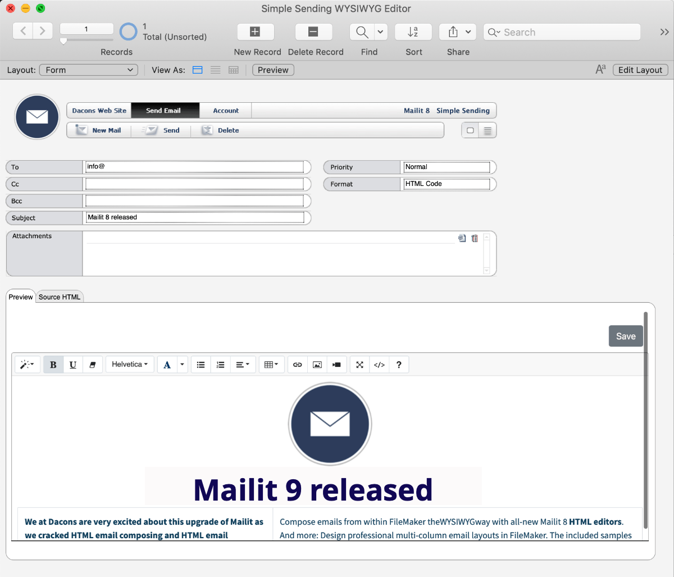Open the Priority Normal dropdown
The height and width of the screenshot is (577, 674).
tap(447, 167)
